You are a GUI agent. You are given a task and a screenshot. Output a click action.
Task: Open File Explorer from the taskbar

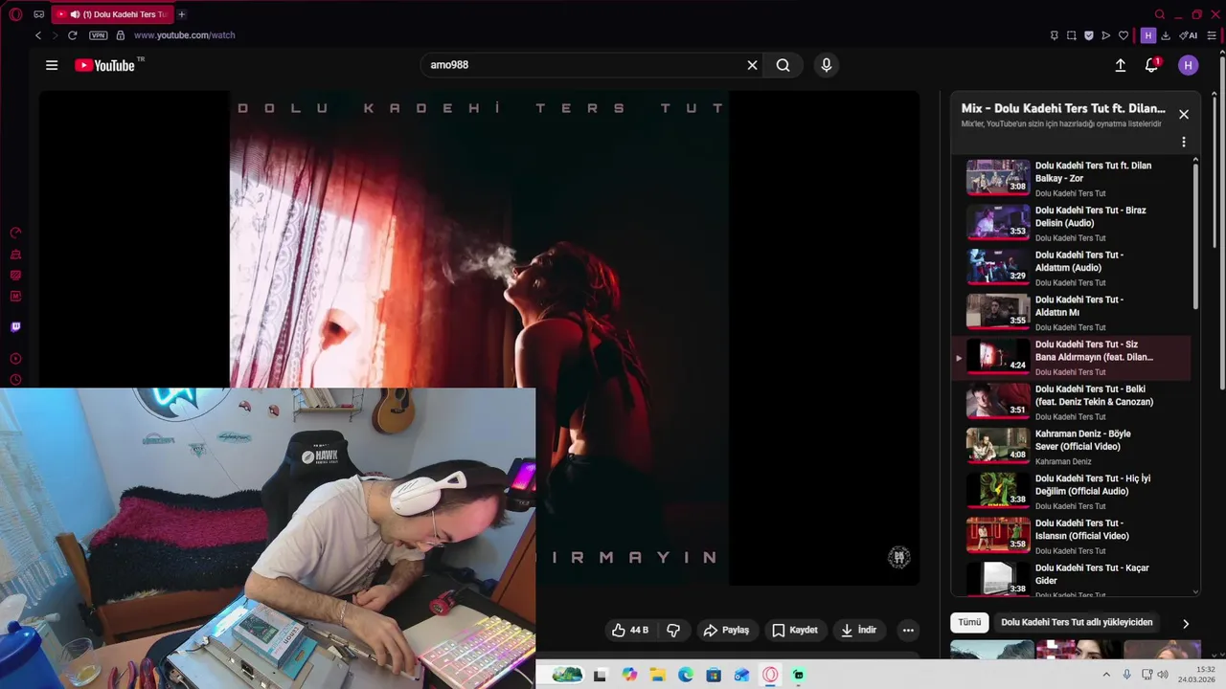point(657,675)
